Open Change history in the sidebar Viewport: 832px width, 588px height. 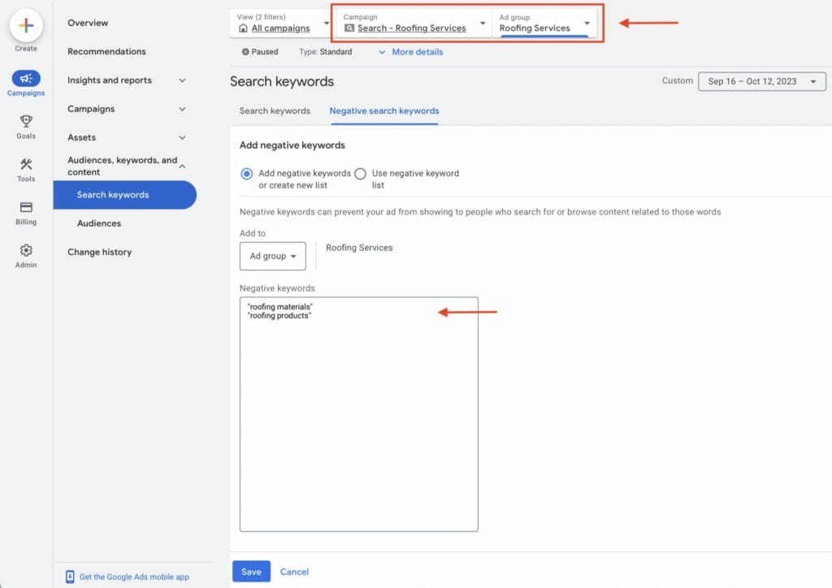click(100, 252)
